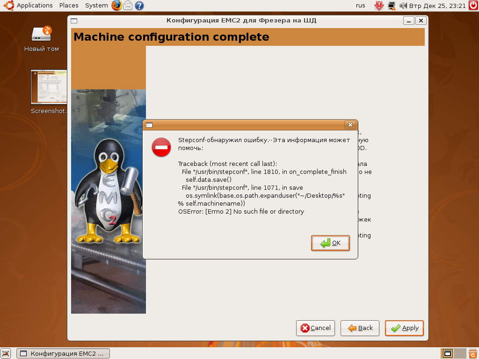This screenshot has height=359, width=479.
Task: Click the self.data.save() traceback line
Action: 209,180
